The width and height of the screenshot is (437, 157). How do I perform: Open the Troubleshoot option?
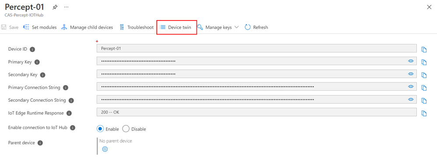(137, 27)
